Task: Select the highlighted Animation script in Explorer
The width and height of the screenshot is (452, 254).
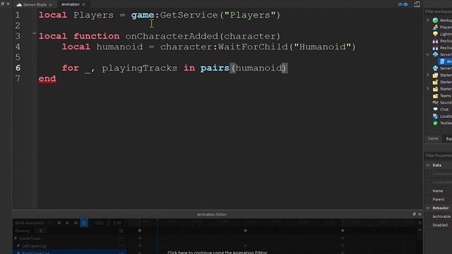Action: [x=445, y=61]
